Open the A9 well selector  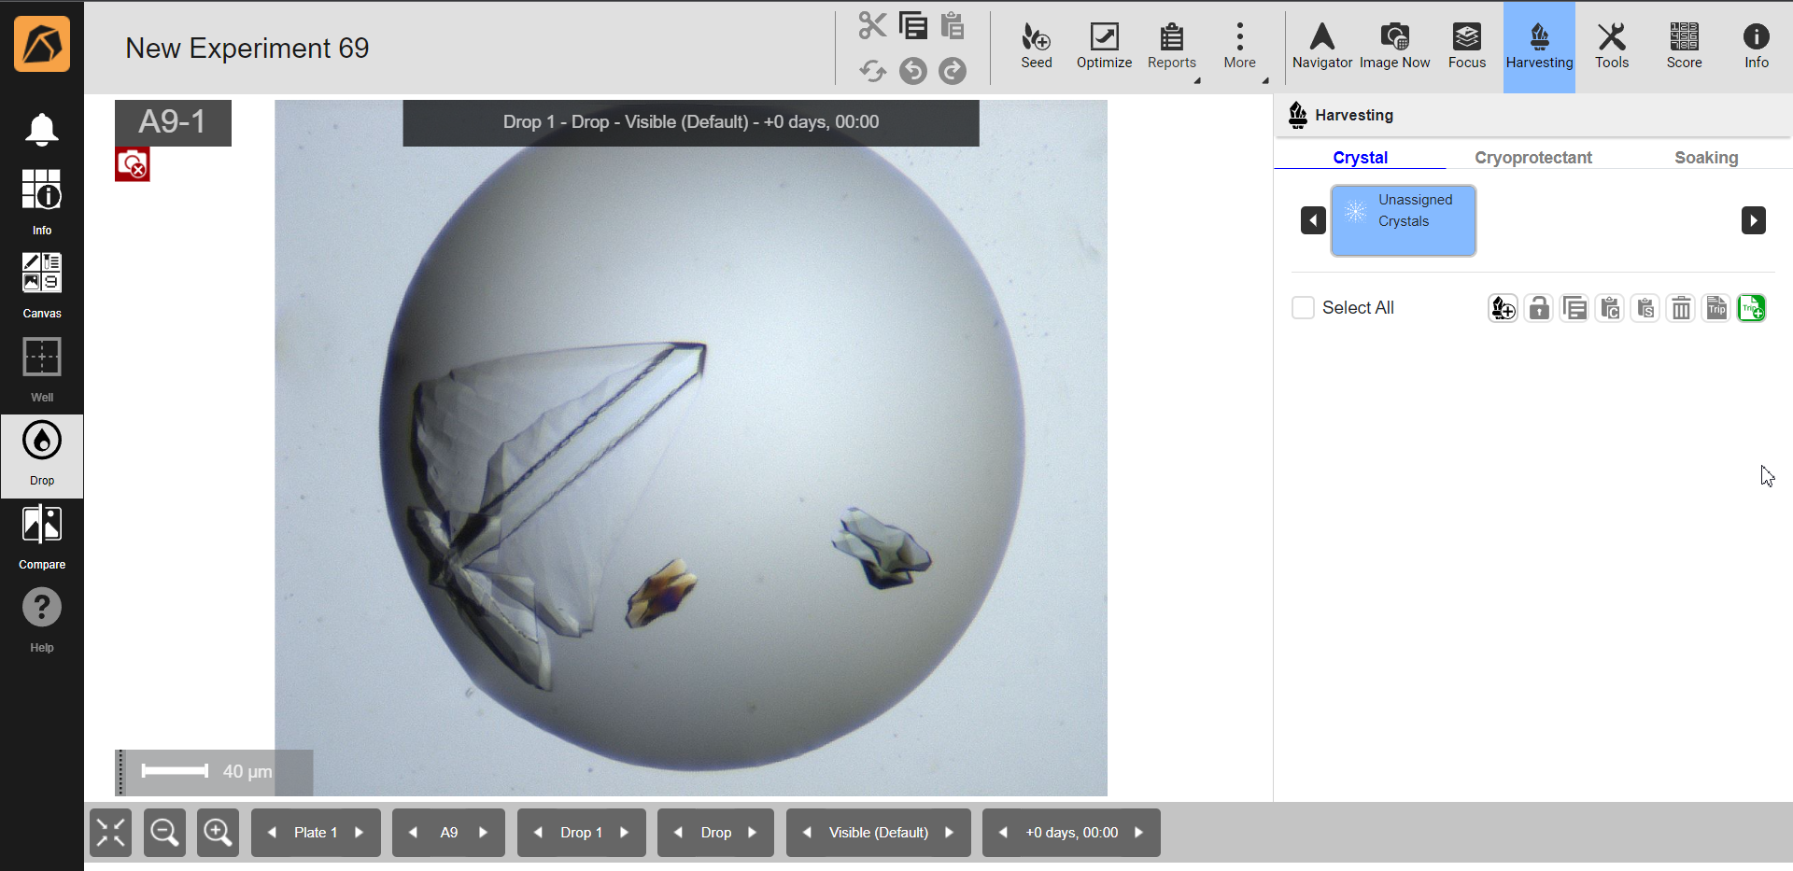tap(448, 832)
